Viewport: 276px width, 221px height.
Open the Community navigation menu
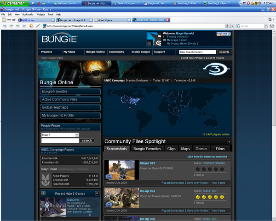116,52
